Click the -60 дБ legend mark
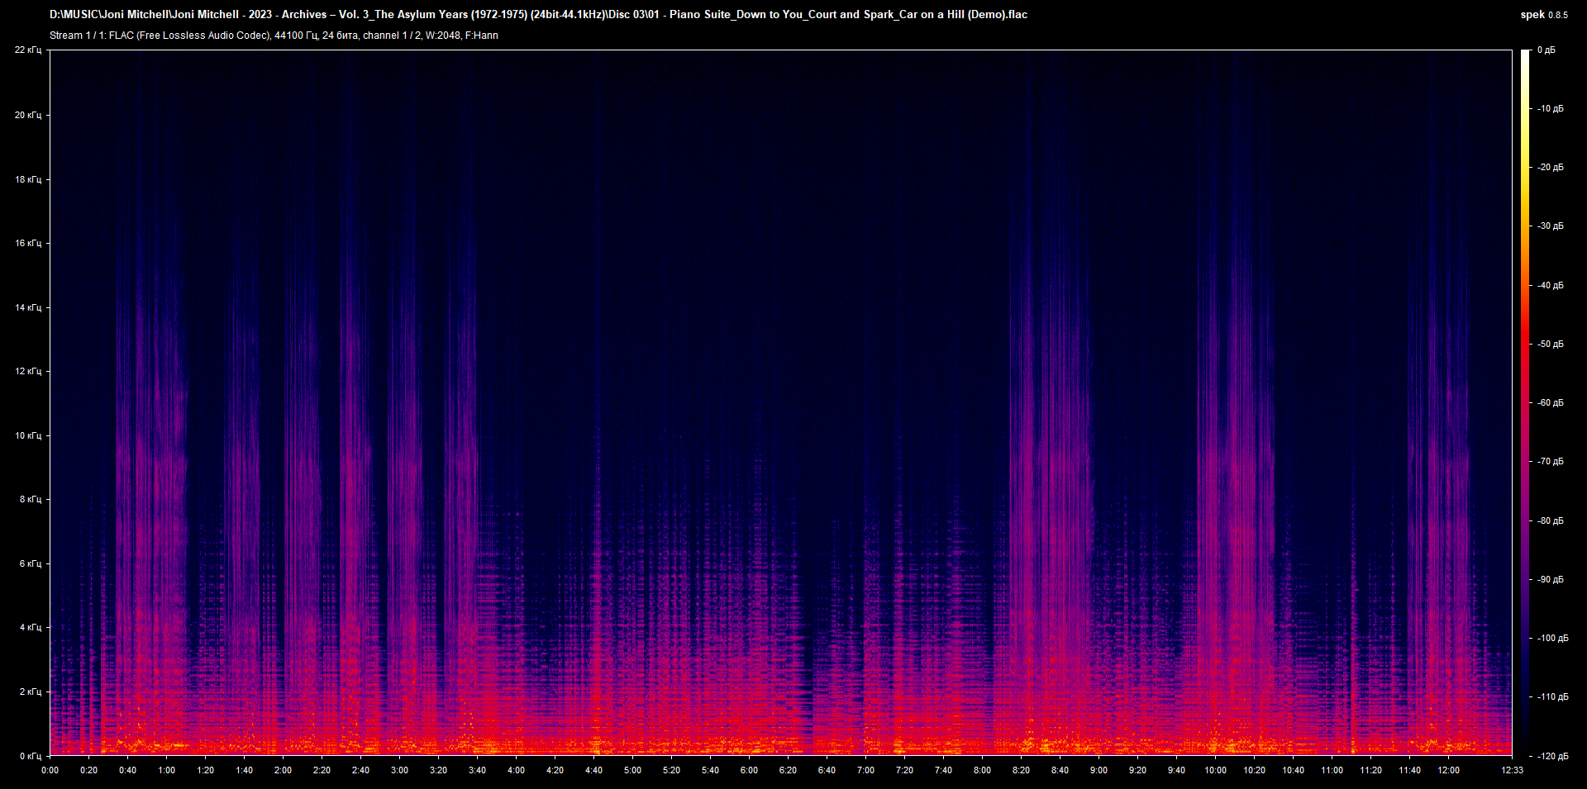Screen dimensions: 1587x789 1550,402
